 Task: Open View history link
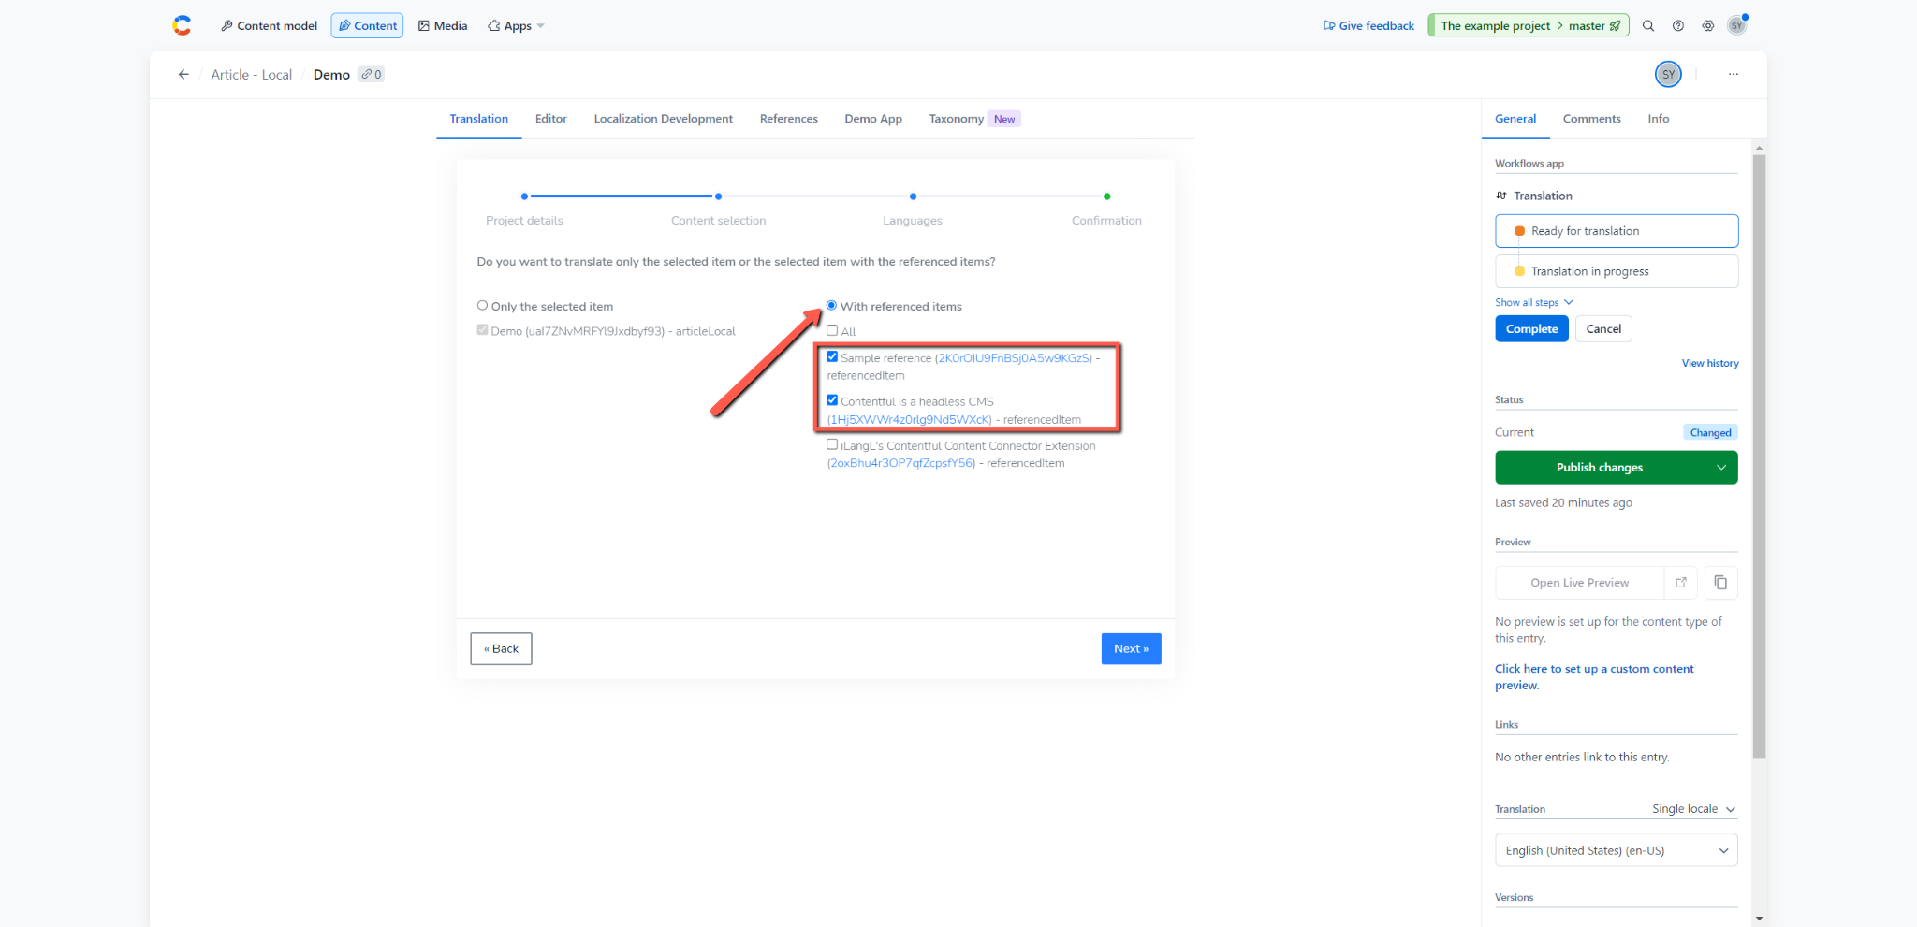click(1710, 363)
